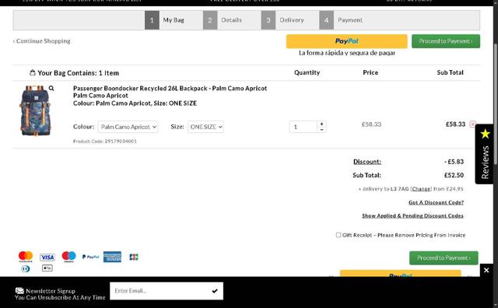Click the Visa payment logo
Viewport: 498px width, 308px height.
[x=47, y=257]
